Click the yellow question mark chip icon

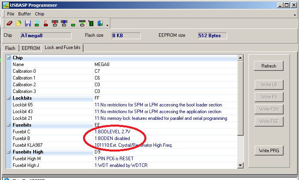coord(73,23)
